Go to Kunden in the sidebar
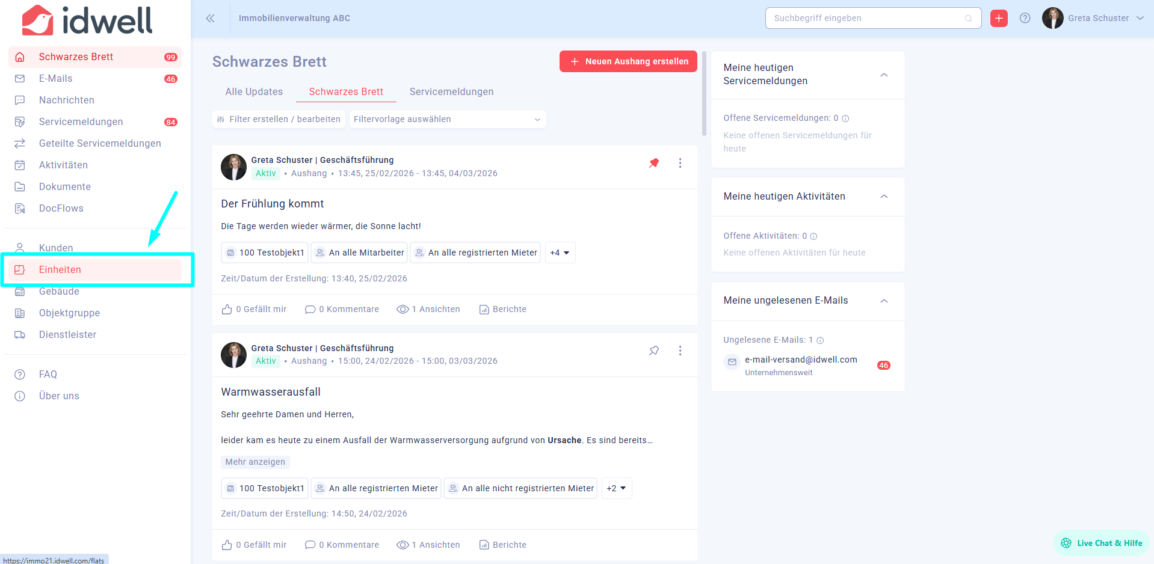The image size is (1154, 564). coord(95,248)
